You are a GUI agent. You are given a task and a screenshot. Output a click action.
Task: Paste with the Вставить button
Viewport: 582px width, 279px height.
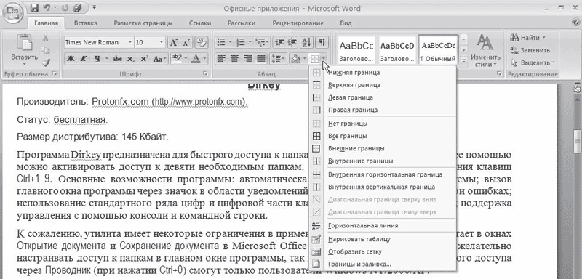25,49
